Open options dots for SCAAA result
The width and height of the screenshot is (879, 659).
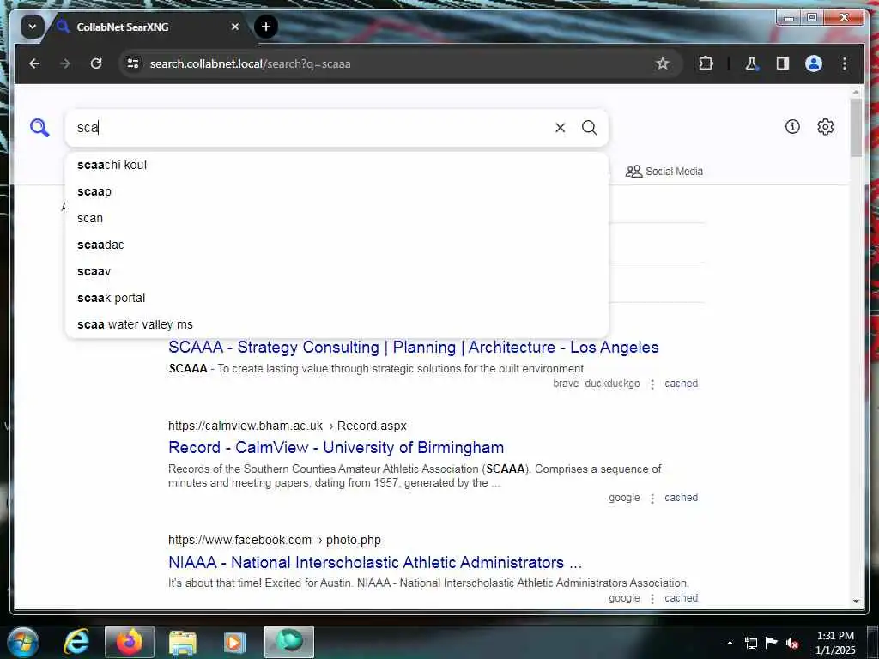coord(652,384)
